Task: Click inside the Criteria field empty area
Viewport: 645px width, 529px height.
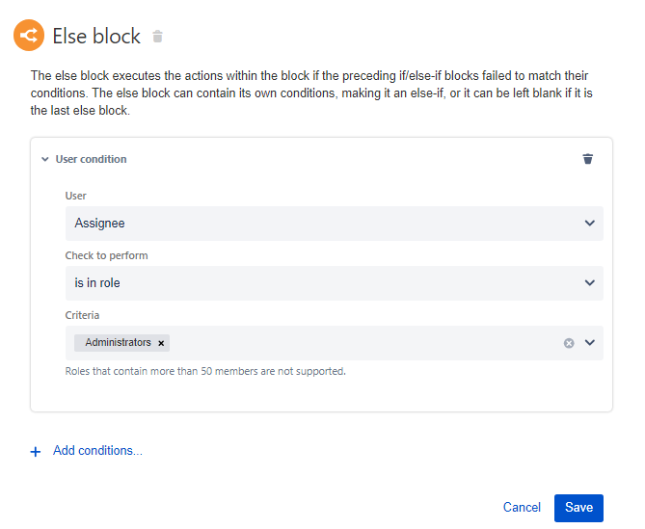Action: (364, 343)
